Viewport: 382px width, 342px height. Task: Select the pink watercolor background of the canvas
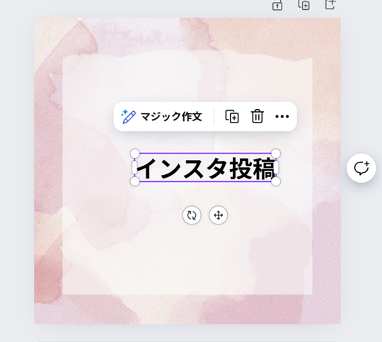(x=49, y=171)
